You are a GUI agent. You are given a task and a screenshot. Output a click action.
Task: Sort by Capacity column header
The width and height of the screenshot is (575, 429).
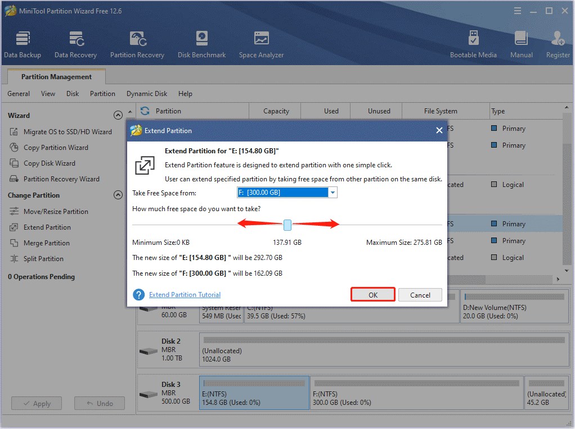coord(276,111)
